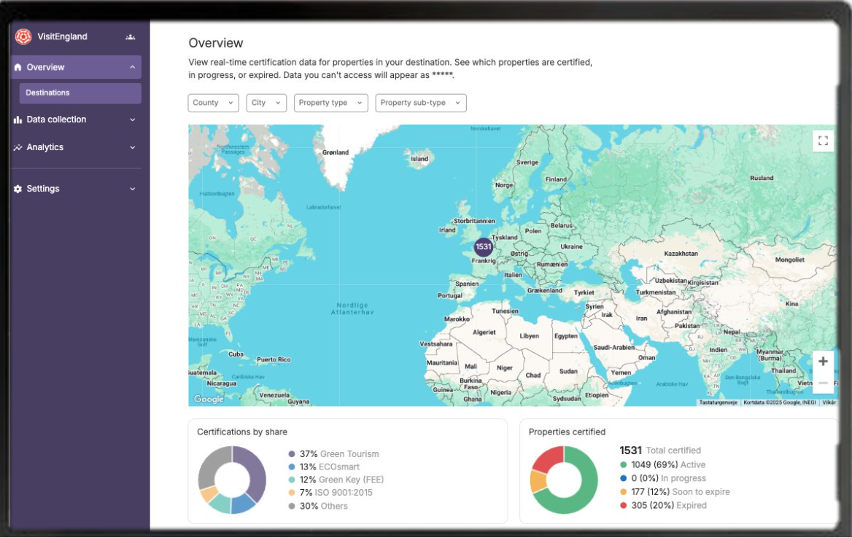Open Analytics in the sidebar
The image size is (852, 538).
76,147
